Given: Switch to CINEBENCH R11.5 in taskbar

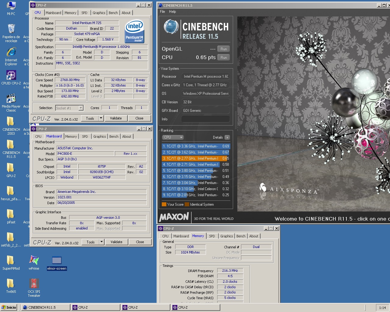Looking at the screenshot, I should pyautogui.click(x=46, y=307).
